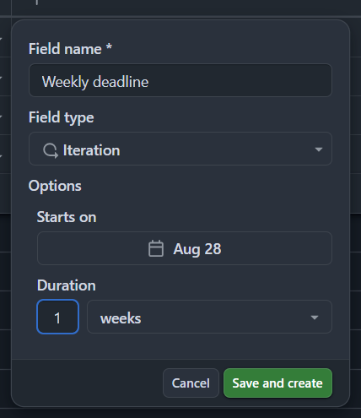This screenshot has height=418, width=361.
Task: Expand the weeks duration unit dropdown
Action: (x=209, y=317)
